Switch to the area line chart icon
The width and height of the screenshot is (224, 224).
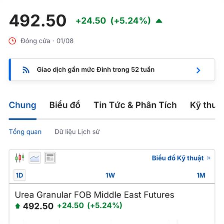coord(35,158)
